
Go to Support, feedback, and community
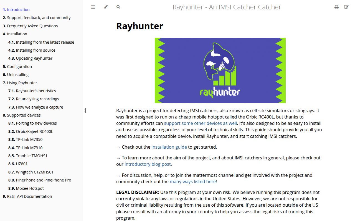point(37,18)
